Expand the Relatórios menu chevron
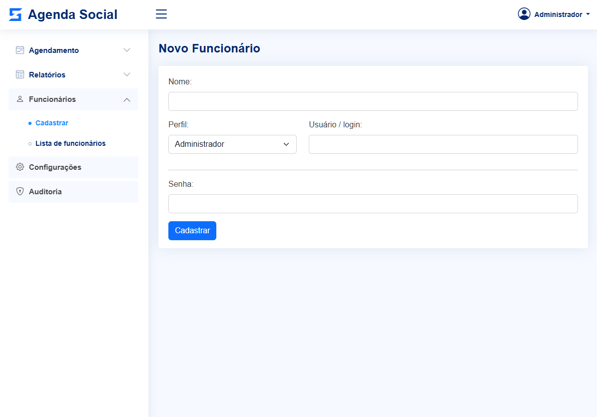Screen dimensions: 597x417 coord(127,74)
